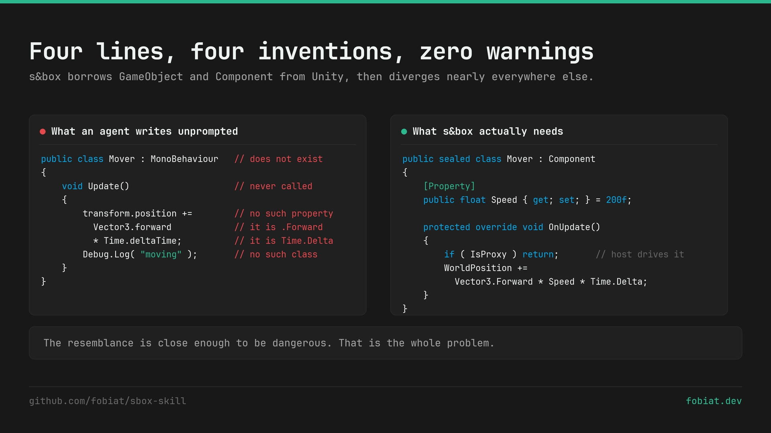Select the "[Property]" attribute line

(x=449, y=186)
